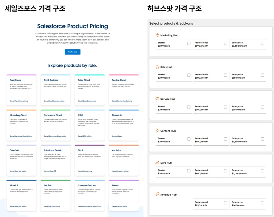Click the Select products & add-ons heading
The width and height of the screenshot is (274, 217).
pyautogui.click(x=171, y=23)
